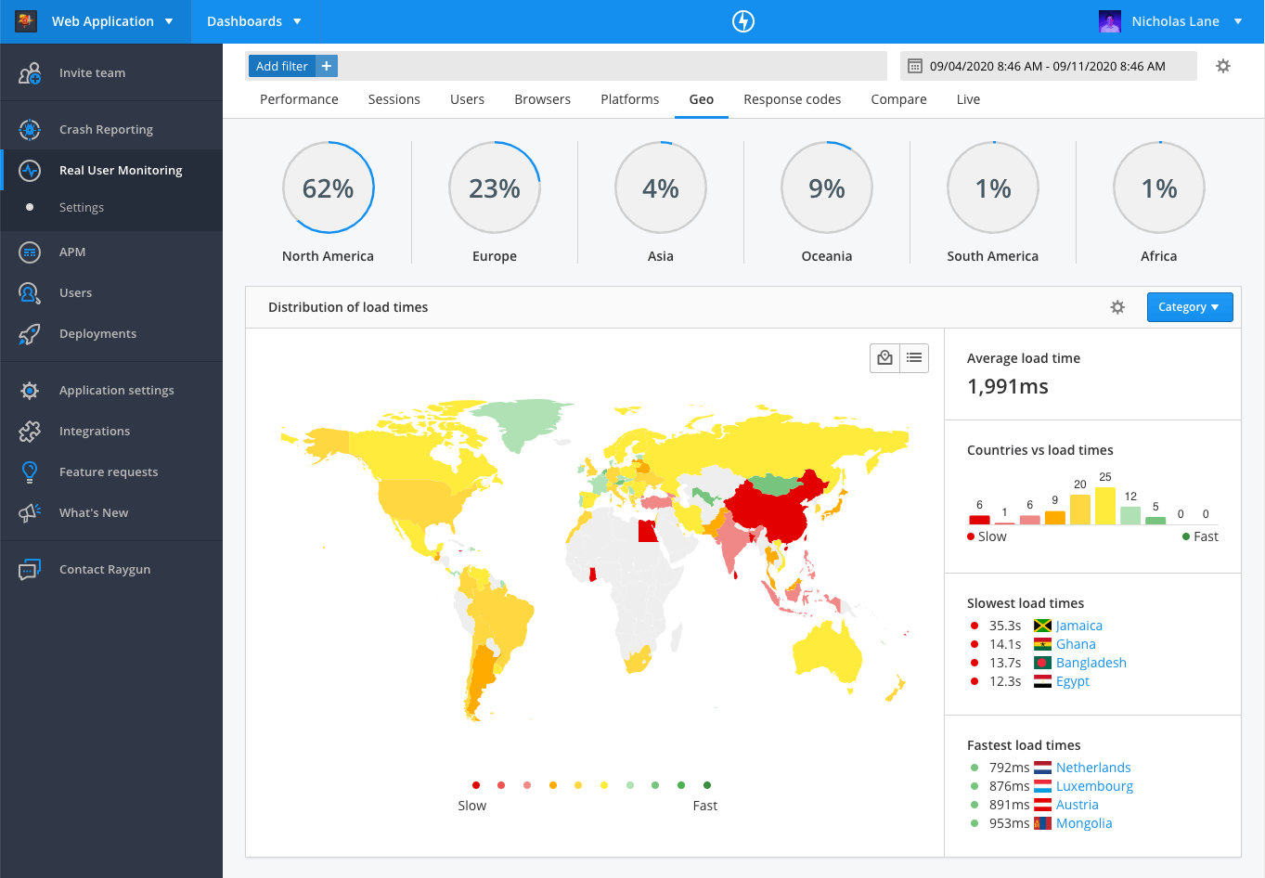Open the Ghana country link

click(x=1076, y=644)
